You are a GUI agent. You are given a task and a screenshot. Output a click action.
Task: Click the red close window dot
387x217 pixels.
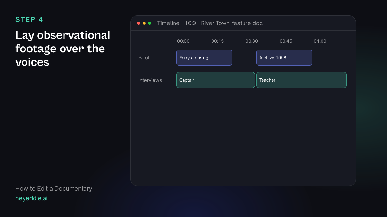pos(139,23)
